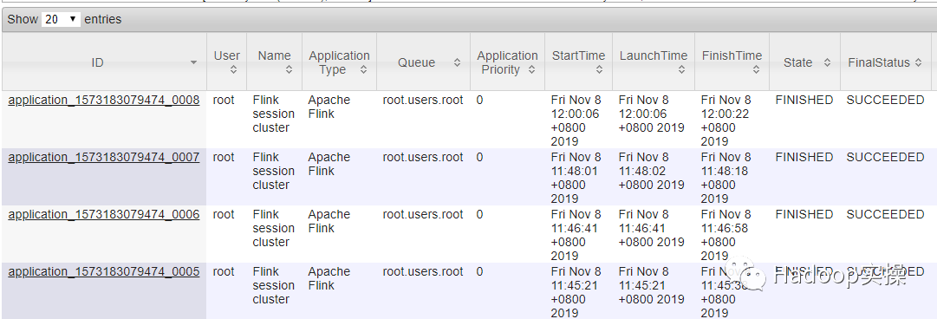Sort table by FinalStatus column
The image size is (937, 319).
886,62
